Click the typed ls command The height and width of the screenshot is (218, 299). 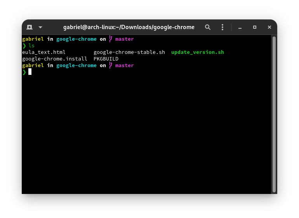click(x=31, y=46)
